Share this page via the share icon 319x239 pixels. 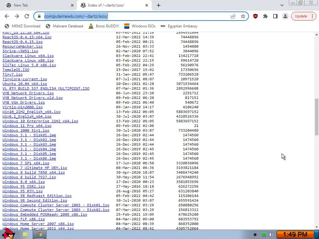point(233,16)
